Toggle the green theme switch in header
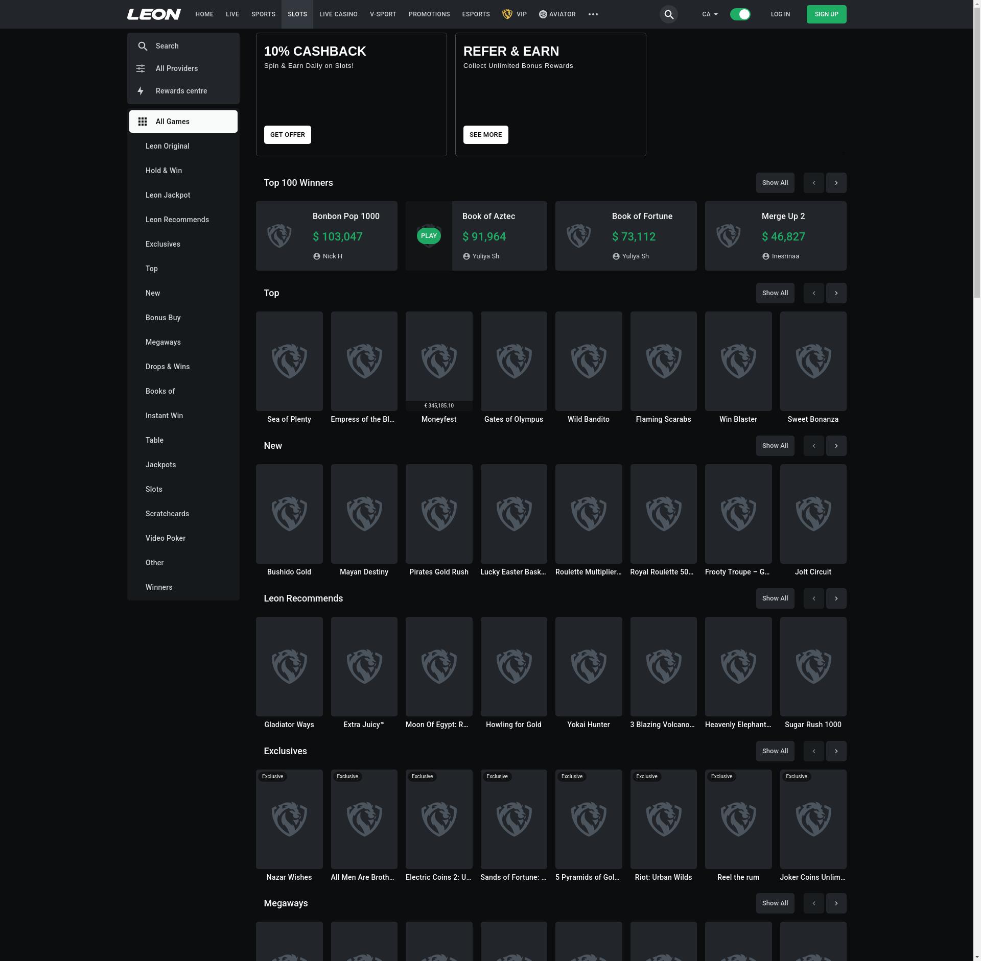Image resolution: width=981 pixels, height=961 pixels. coord(740,14)
